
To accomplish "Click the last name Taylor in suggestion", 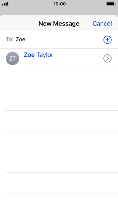I will click(x=45, y=55).
